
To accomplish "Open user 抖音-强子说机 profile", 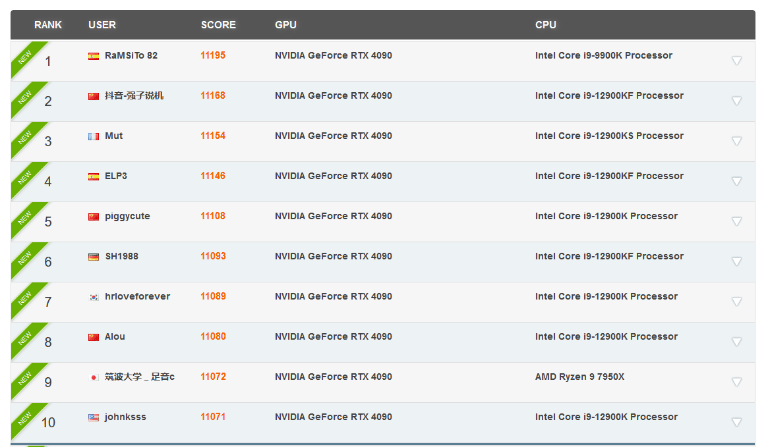I will click(x=134, y=95).
